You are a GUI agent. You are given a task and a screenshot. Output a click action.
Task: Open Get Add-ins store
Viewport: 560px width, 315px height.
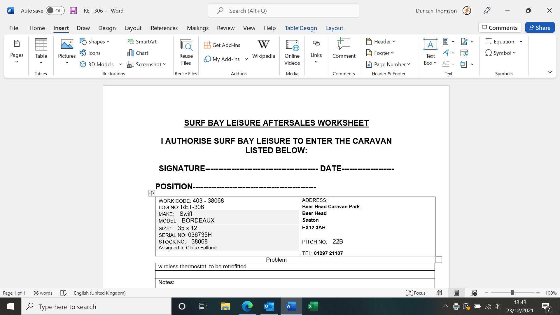pos(222,45)
